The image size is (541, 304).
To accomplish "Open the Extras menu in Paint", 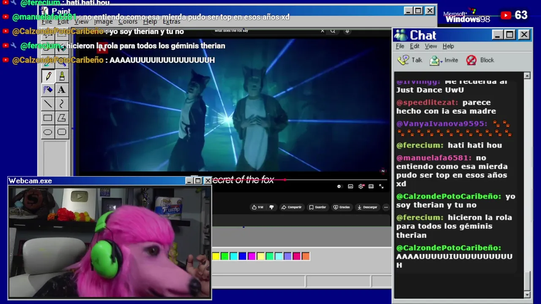I will click(x=171, y=22).
